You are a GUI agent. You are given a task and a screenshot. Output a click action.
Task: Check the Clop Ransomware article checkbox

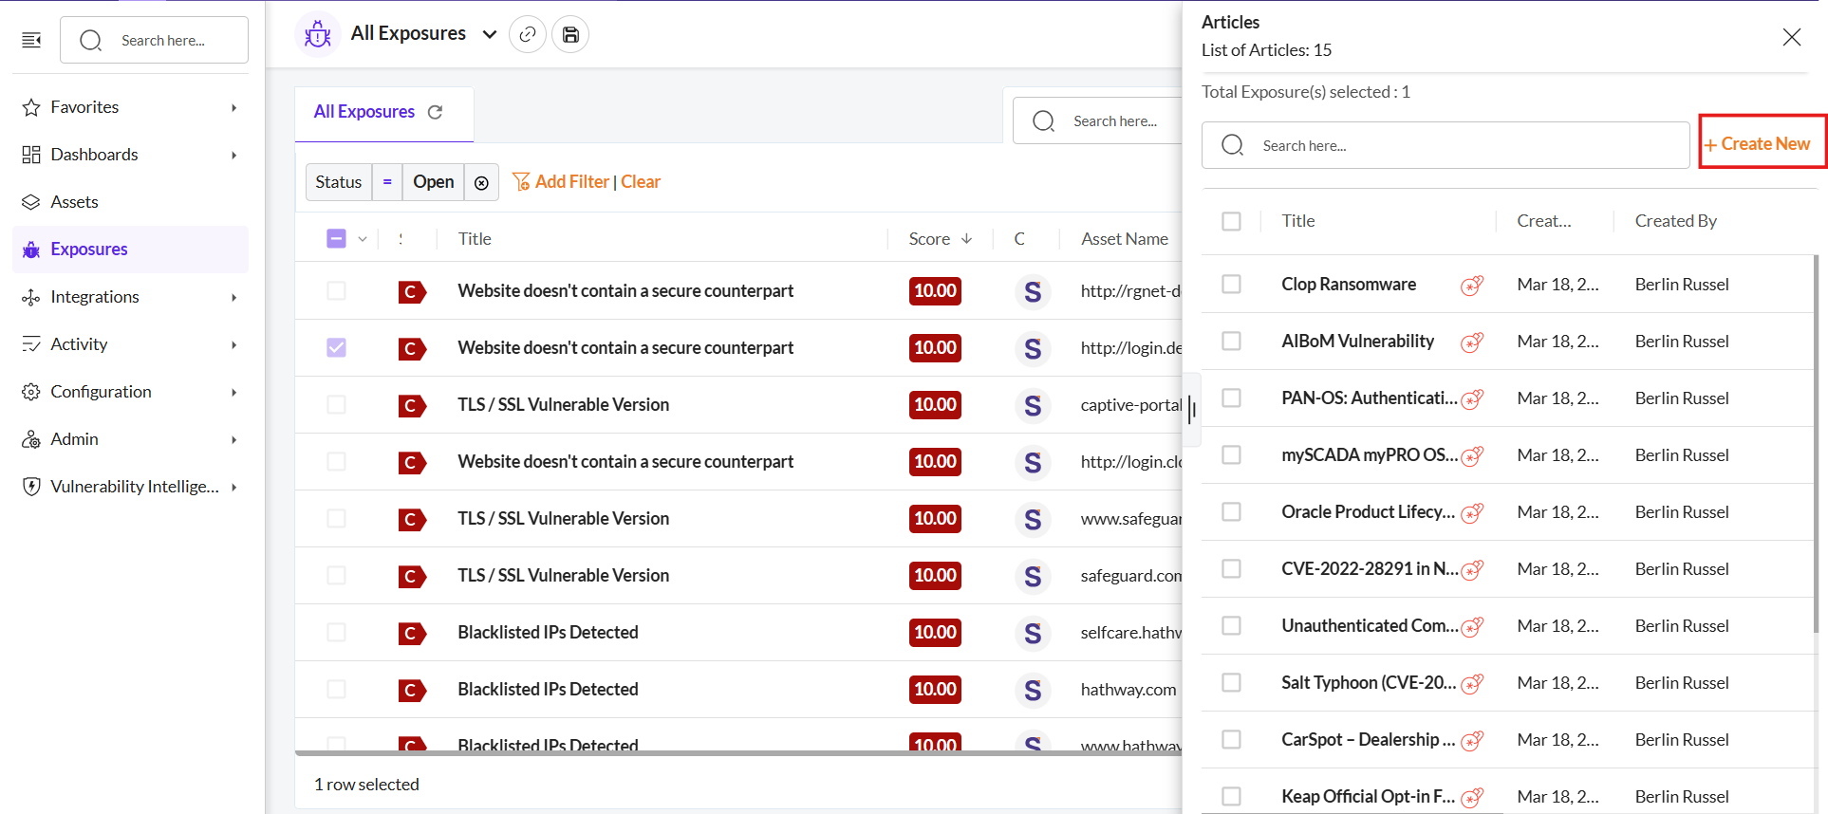[1231, 285]
